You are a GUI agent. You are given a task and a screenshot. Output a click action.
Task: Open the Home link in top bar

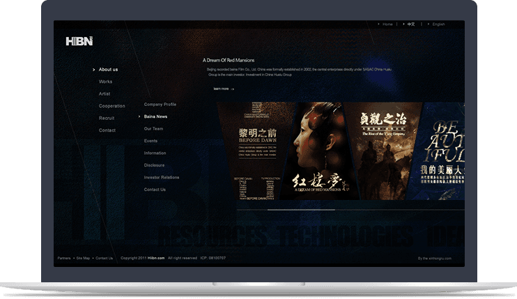pos(387,24)
